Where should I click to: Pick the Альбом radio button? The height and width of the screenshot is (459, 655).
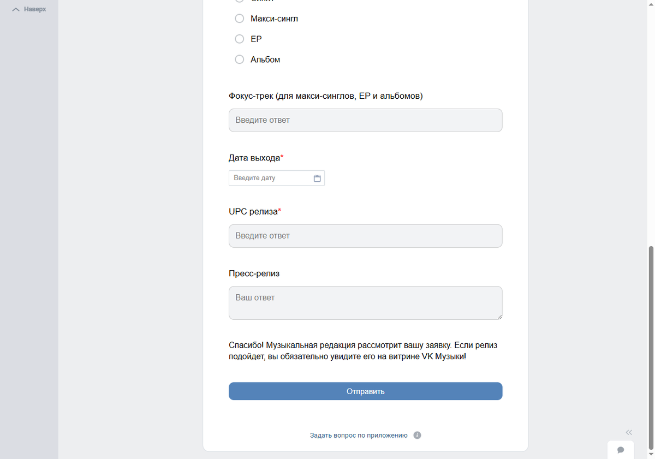pos(239,59)
